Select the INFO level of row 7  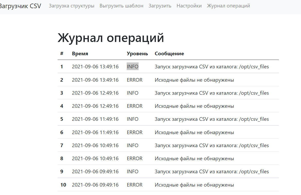(x=133, y=145)
